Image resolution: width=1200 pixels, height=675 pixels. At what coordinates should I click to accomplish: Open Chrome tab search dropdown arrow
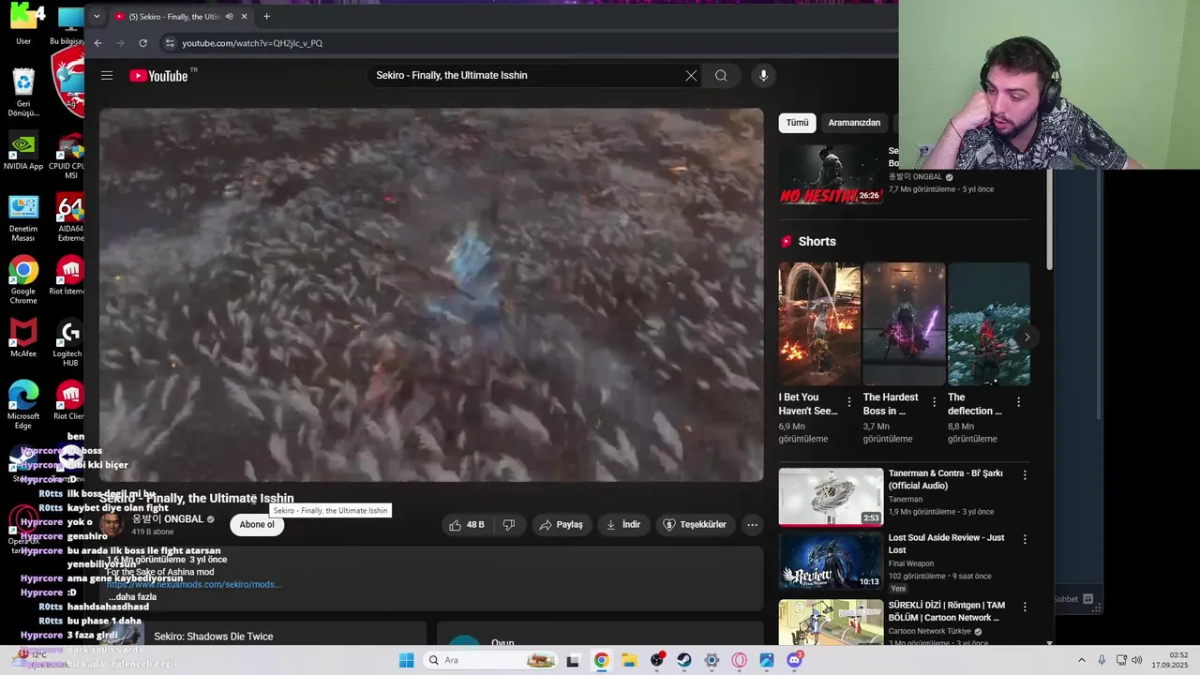point(96,17)
